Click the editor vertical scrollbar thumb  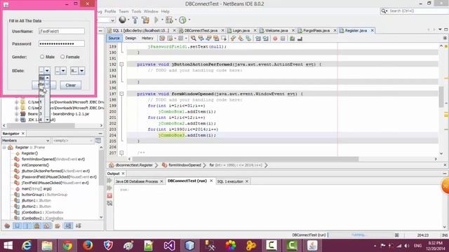pos(441,97)
